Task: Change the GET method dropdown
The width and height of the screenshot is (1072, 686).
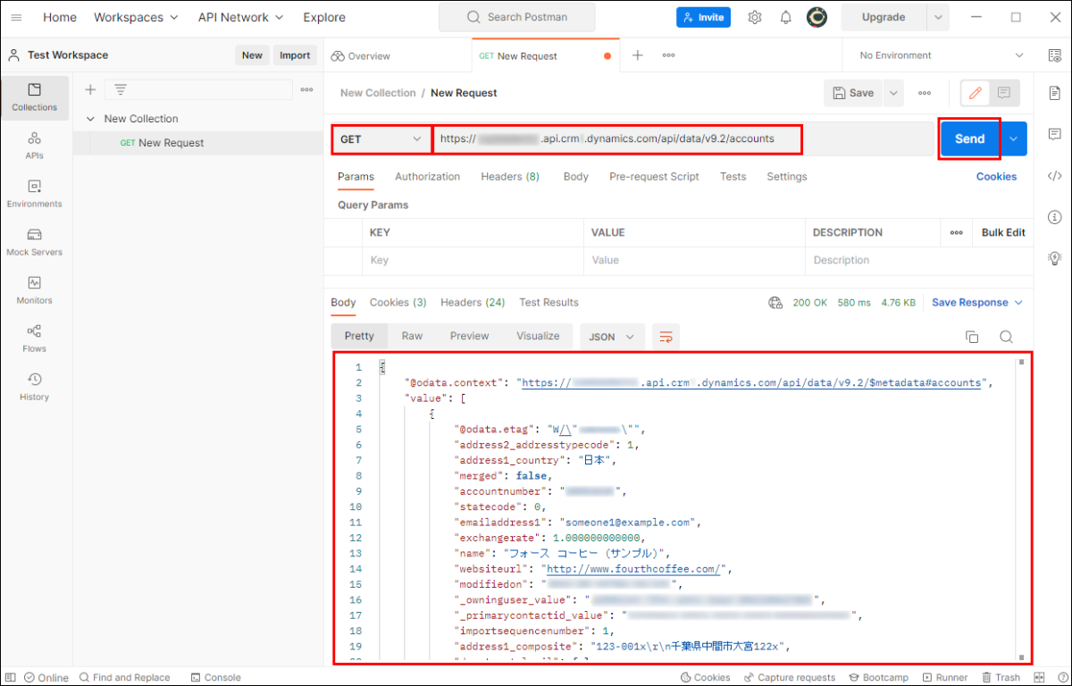Action: (381, 139)
